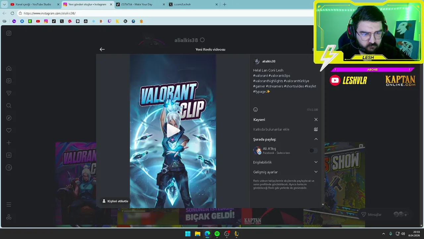The width and height of the screenshot is (424, 239).
Task: Show hidden system tray icons
Action: coord(384,234)
